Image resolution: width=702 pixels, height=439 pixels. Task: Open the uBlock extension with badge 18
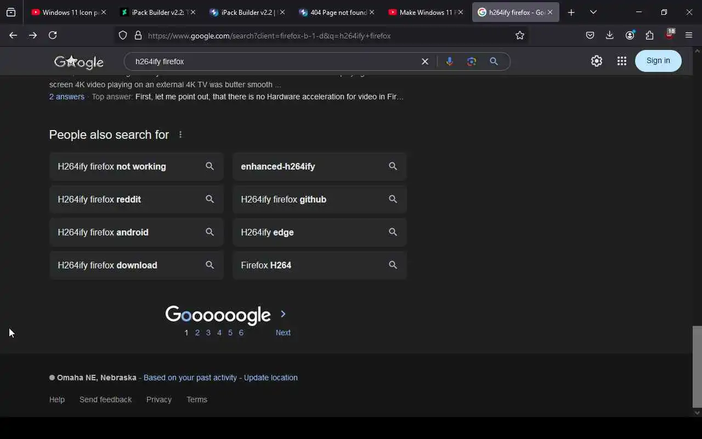click(670, 35)
